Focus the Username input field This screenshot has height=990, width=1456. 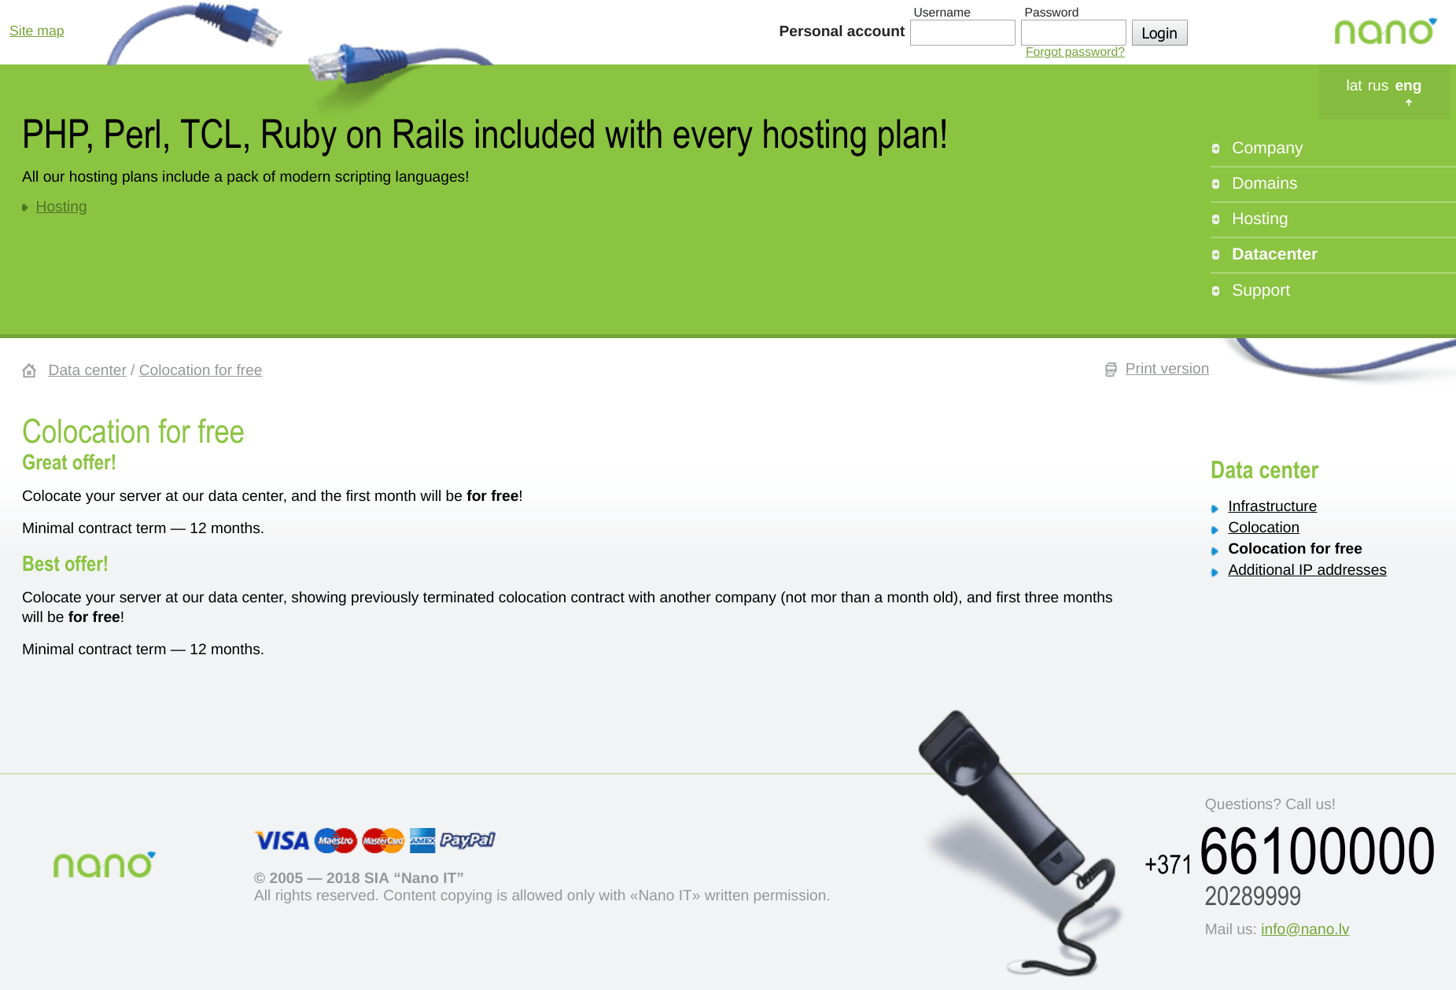click(963, 33)
